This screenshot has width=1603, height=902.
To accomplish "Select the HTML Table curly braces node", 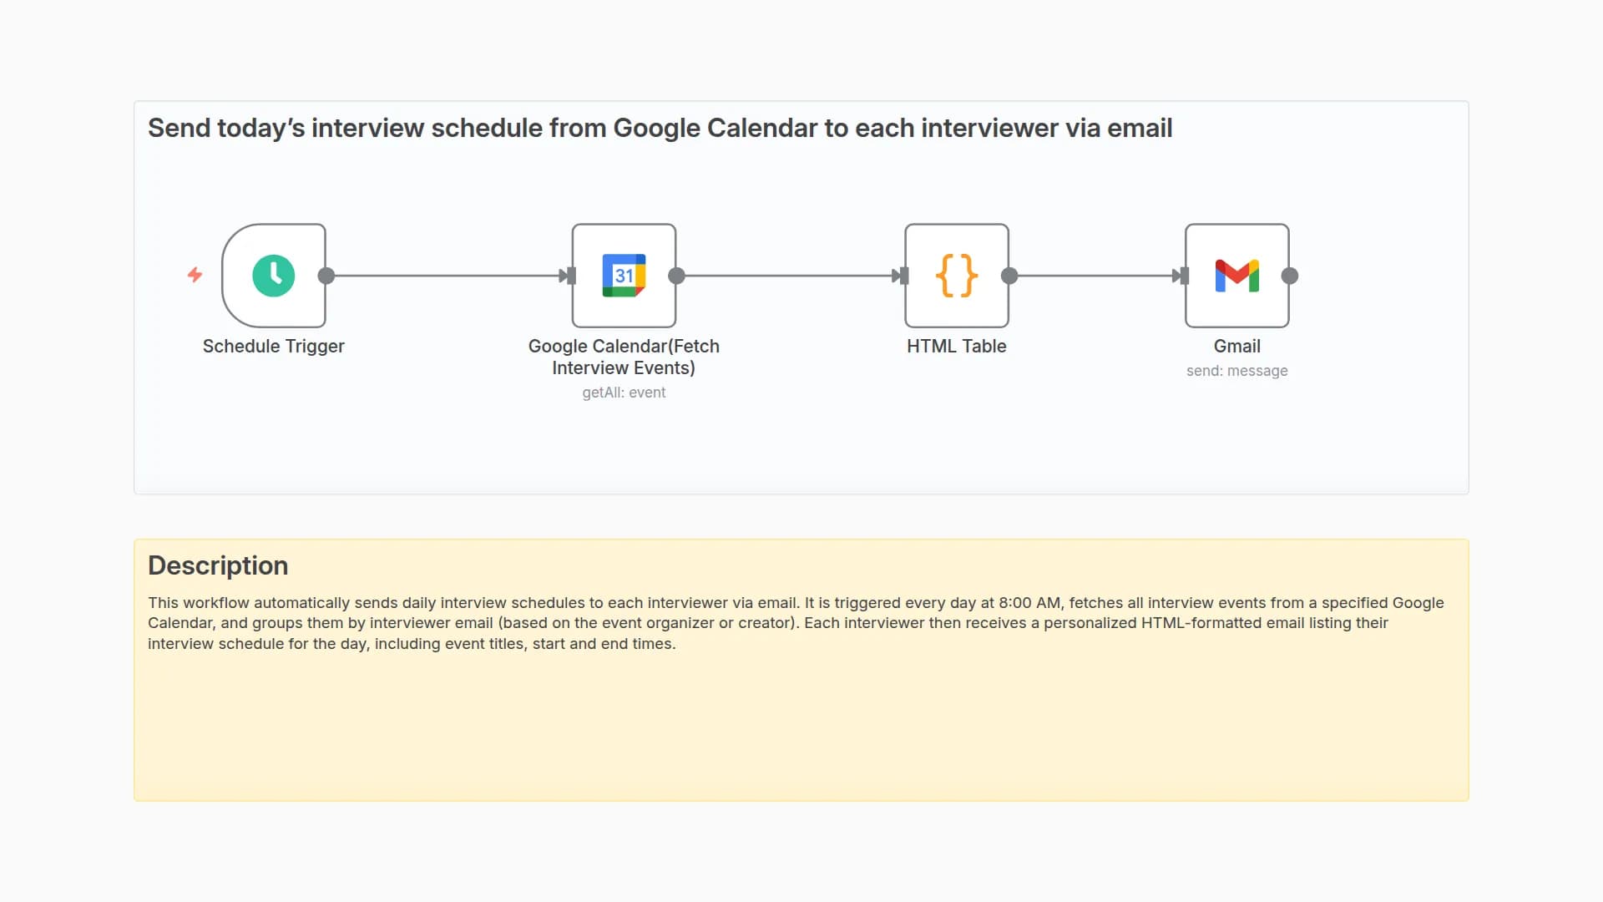I will coord(956,276).
